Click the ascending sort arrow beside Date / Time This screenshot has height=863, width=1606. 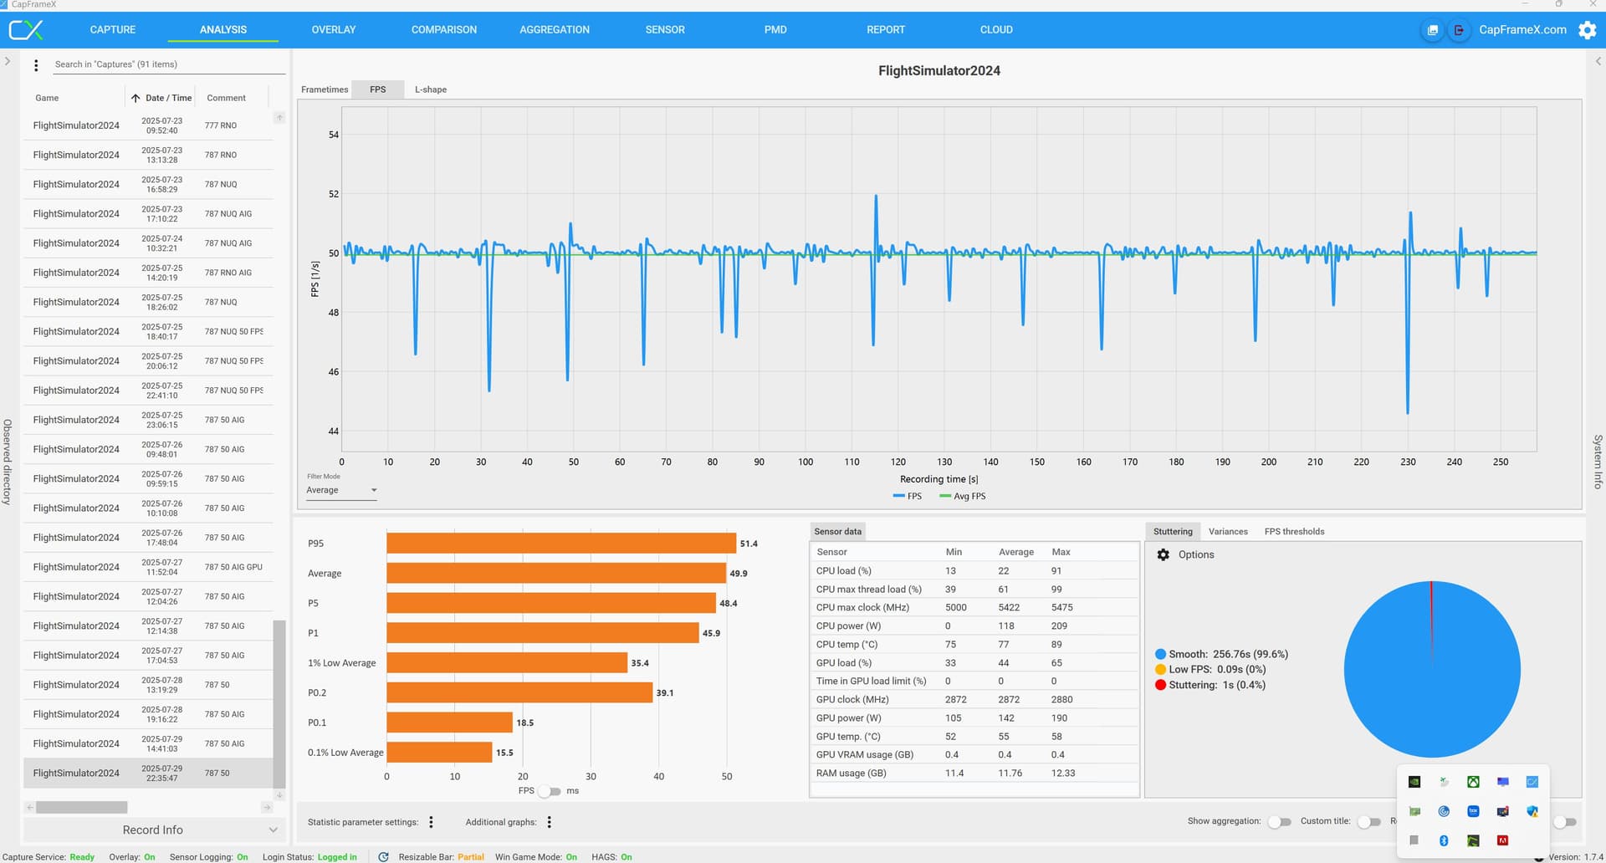tap(136, 98)
